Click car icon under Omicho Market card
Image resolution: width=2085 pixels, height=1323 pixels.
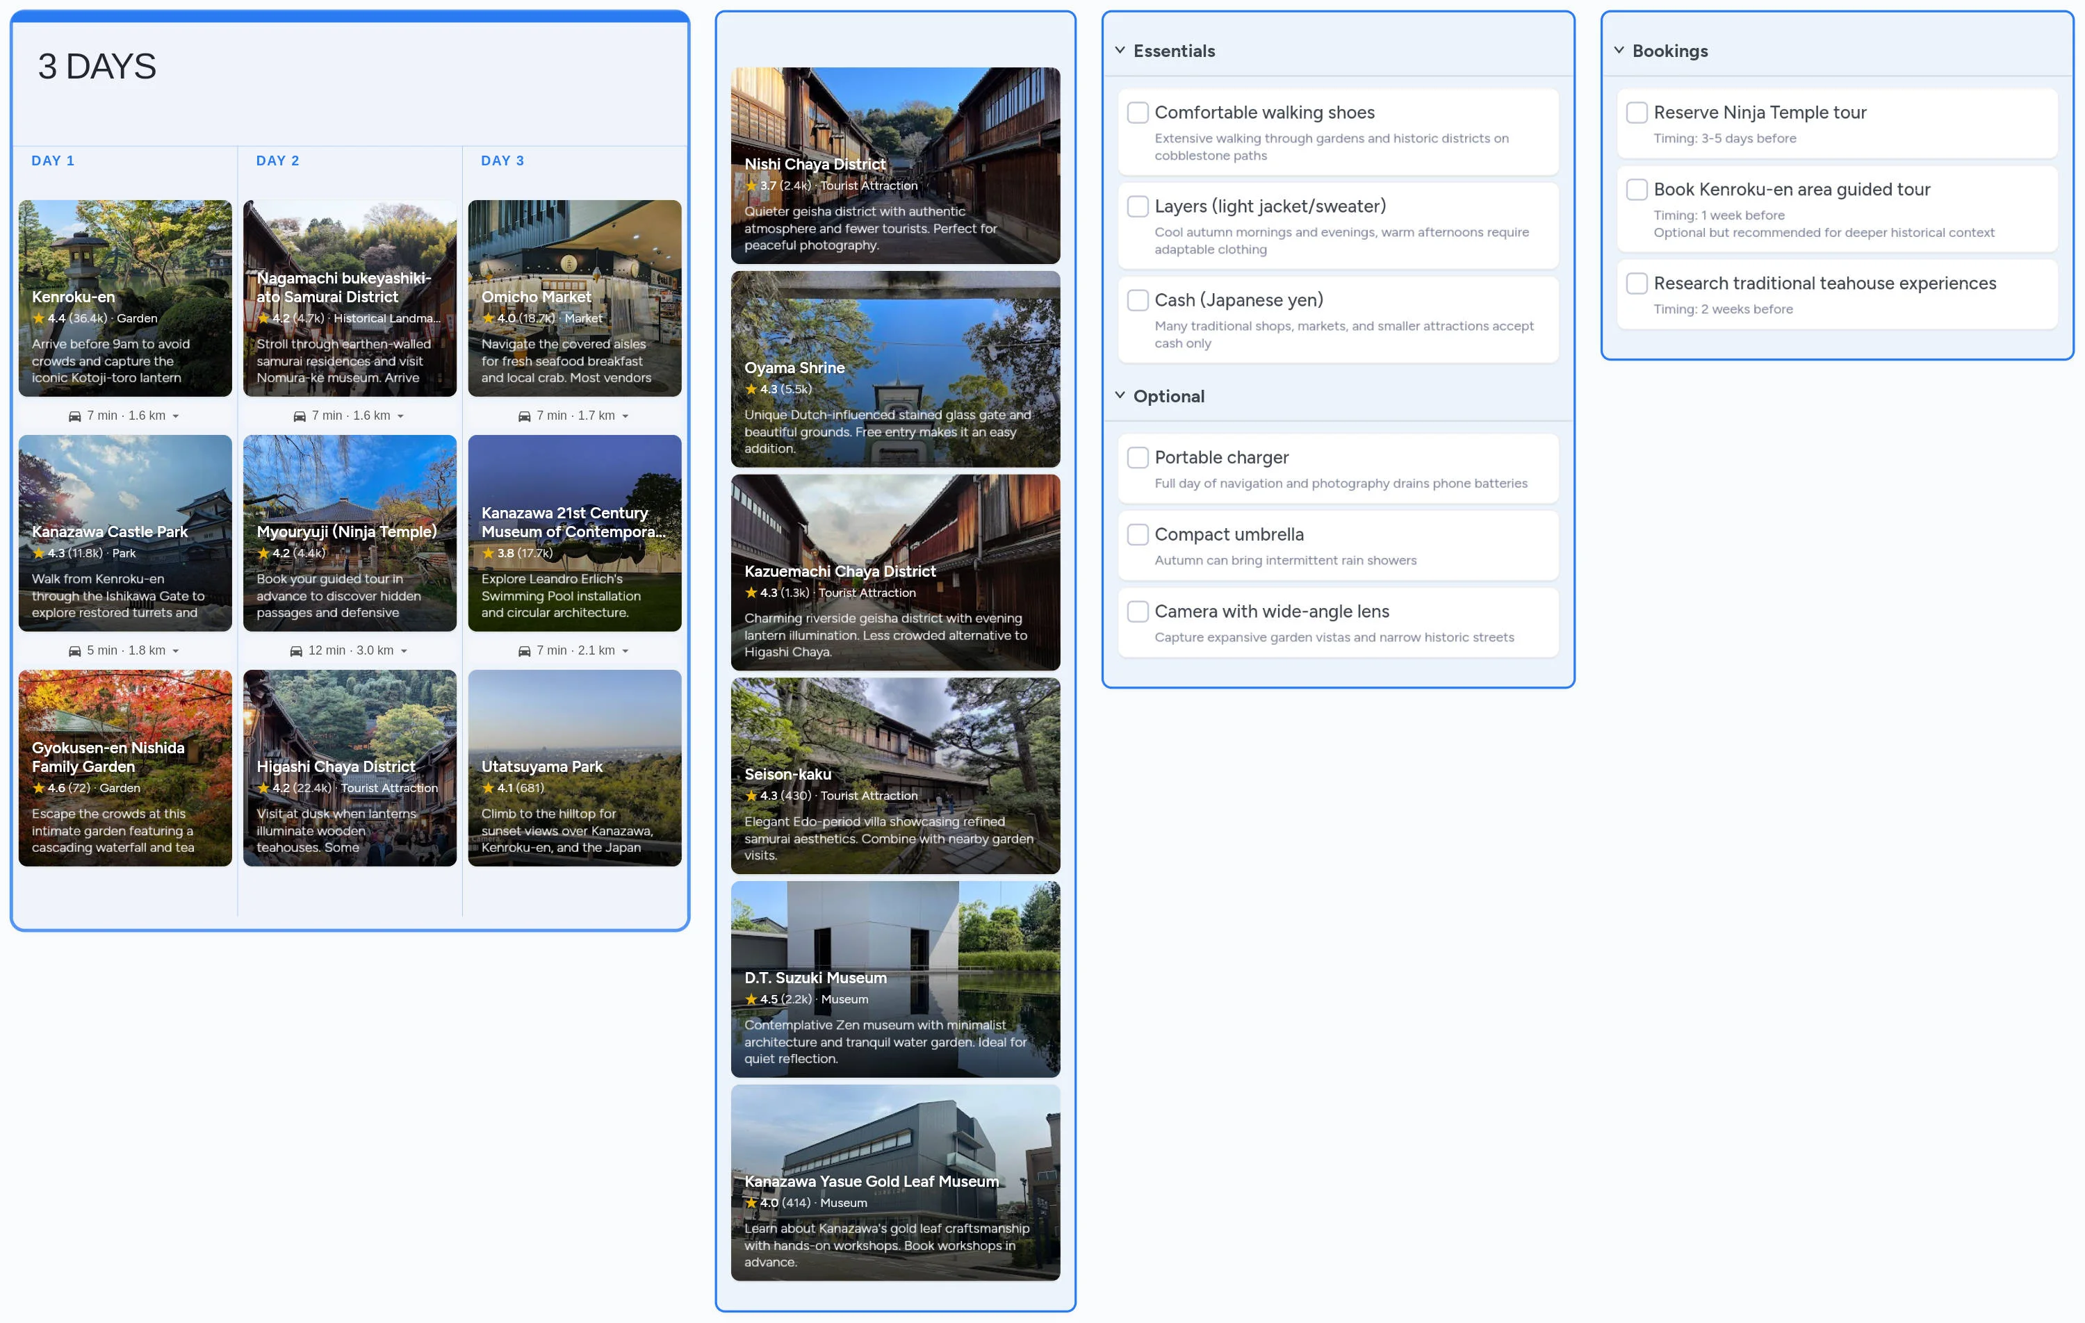(524, 416)
